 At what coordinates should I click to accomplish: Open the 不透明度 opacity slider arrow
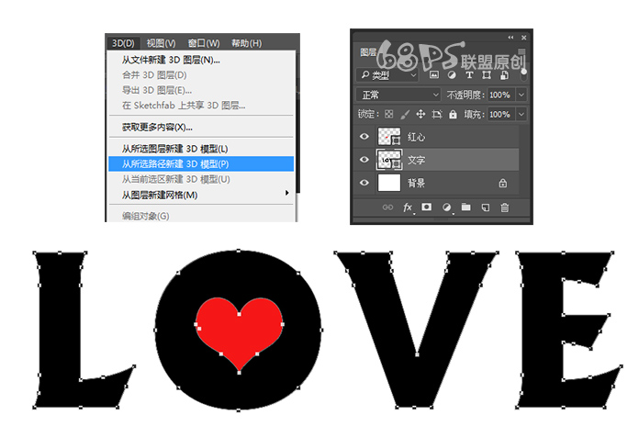[521, 95]
